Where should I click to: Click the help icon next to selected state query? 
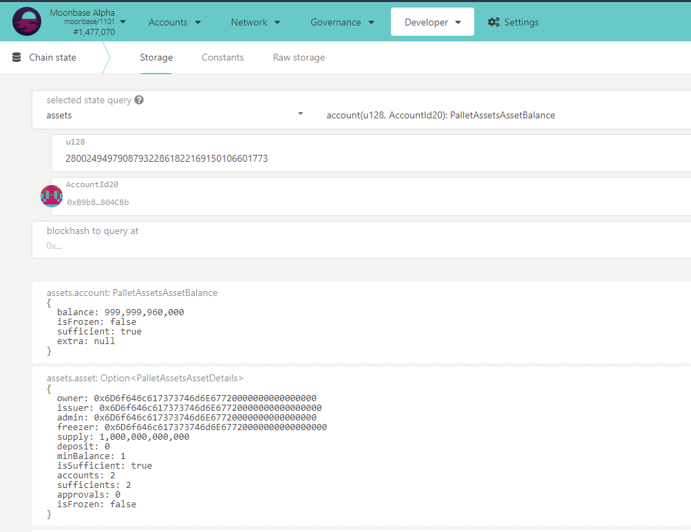(139, 100)
